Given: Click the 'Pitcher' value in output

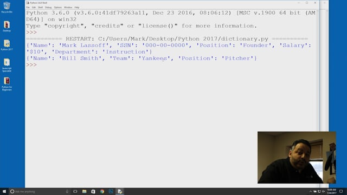Looking at the screenshot, I should 237,58.
